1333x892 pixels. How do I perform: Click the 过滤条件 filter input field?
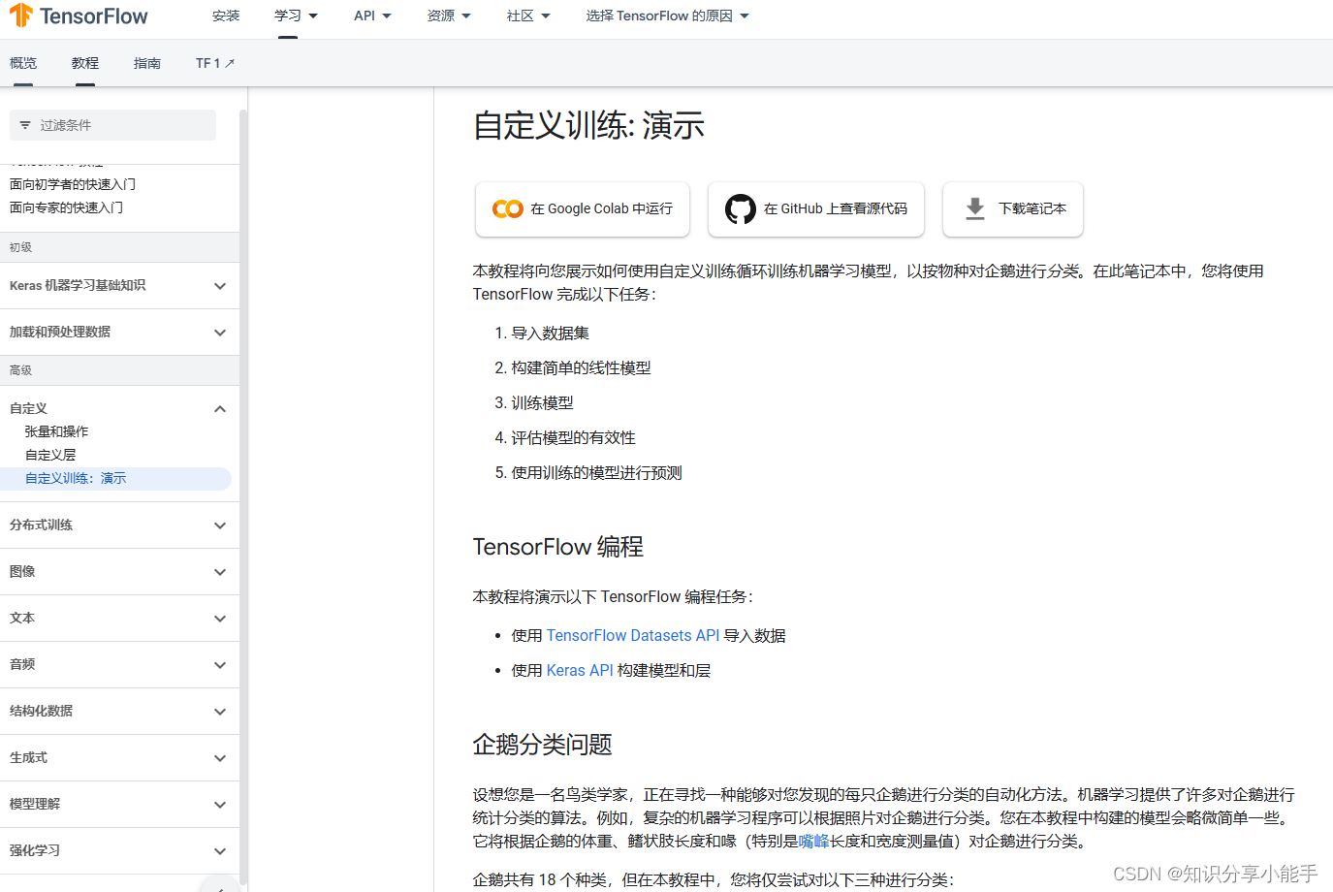pos(112,125)
